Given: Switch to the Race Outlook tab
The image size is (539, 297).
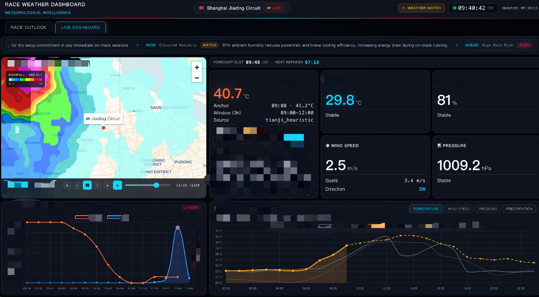Looking at the screenshot, I should point(28,28).
